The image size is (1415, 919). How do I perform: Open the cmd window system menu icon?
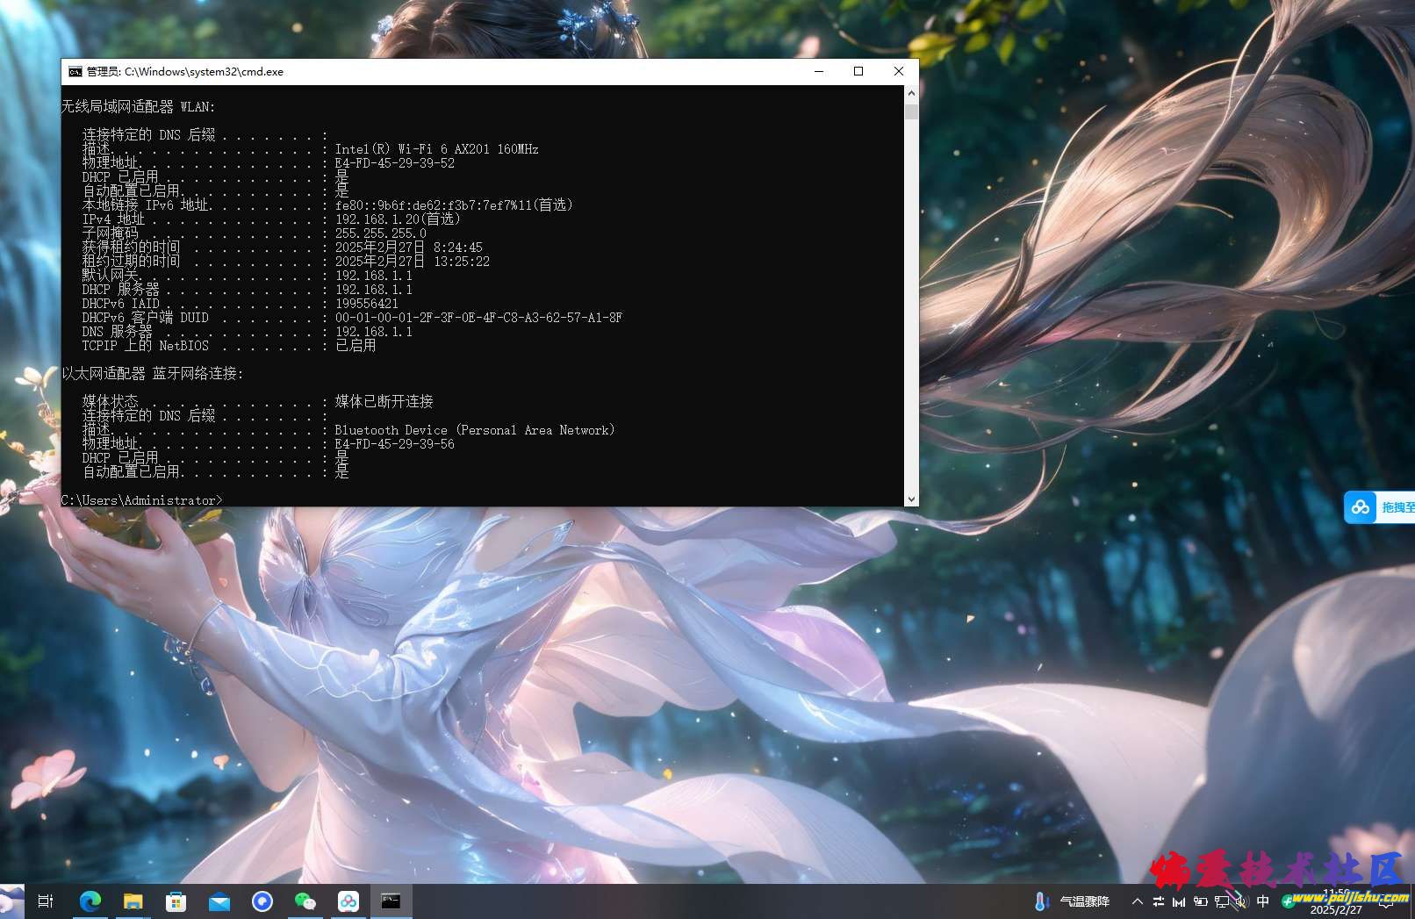pyautogui.click(x=75, y=72)
